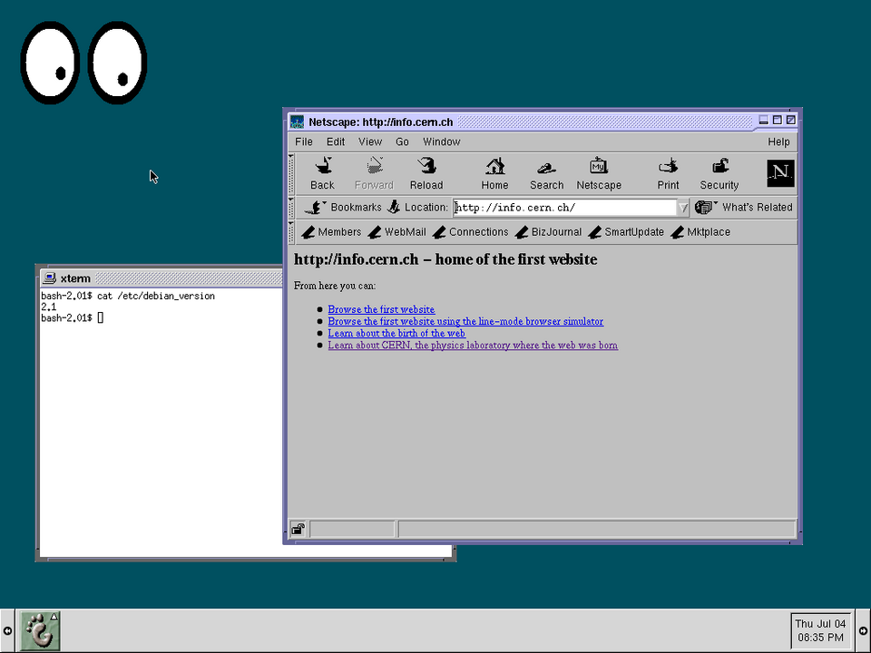Hide the panel with the left arrow
Image resolution: width=871 pixels, height=653 pixels.
point(7,631)
